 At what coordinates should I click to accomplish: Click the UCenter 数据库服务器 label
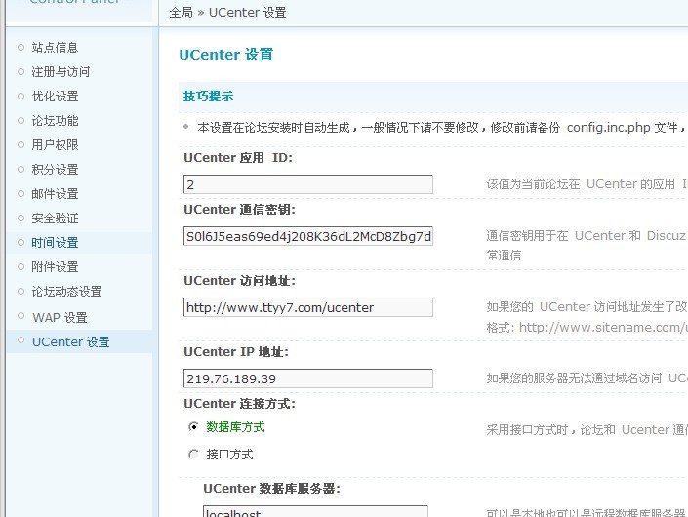point(271,489)
